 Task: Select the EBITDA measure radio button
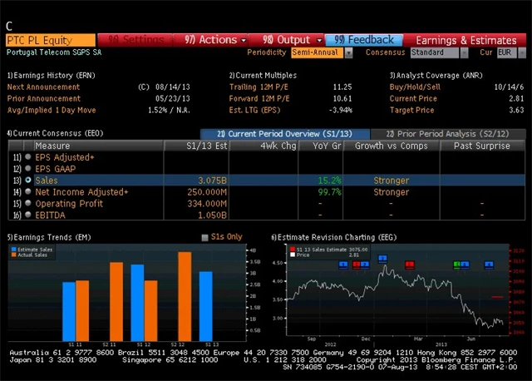tap(28, 215)
